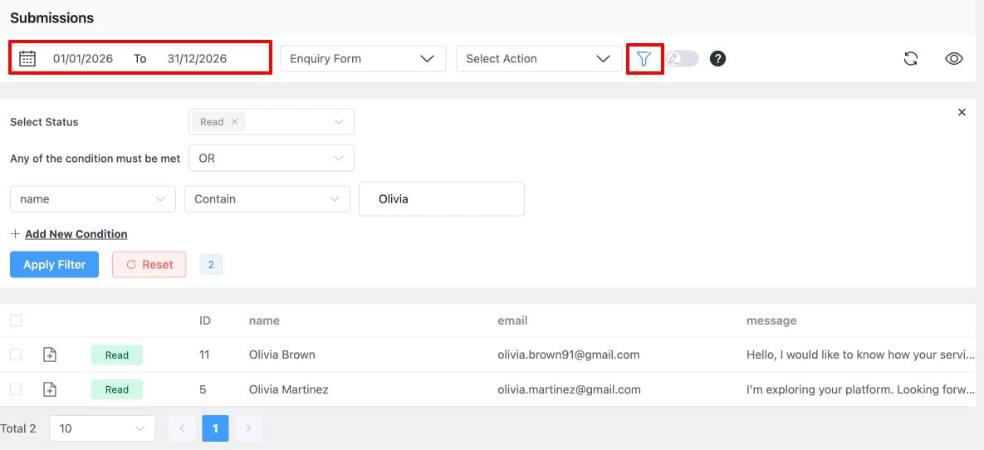Click ID cell 11
Image resolution: width=984 pixels, height=450 pixels.
tap(204, 355)
